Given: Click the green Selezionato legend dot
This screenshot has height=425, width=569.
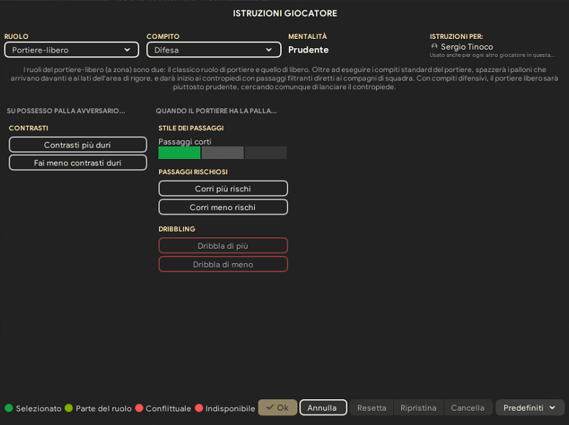Looking at the screenshot, I should point(9,408).
